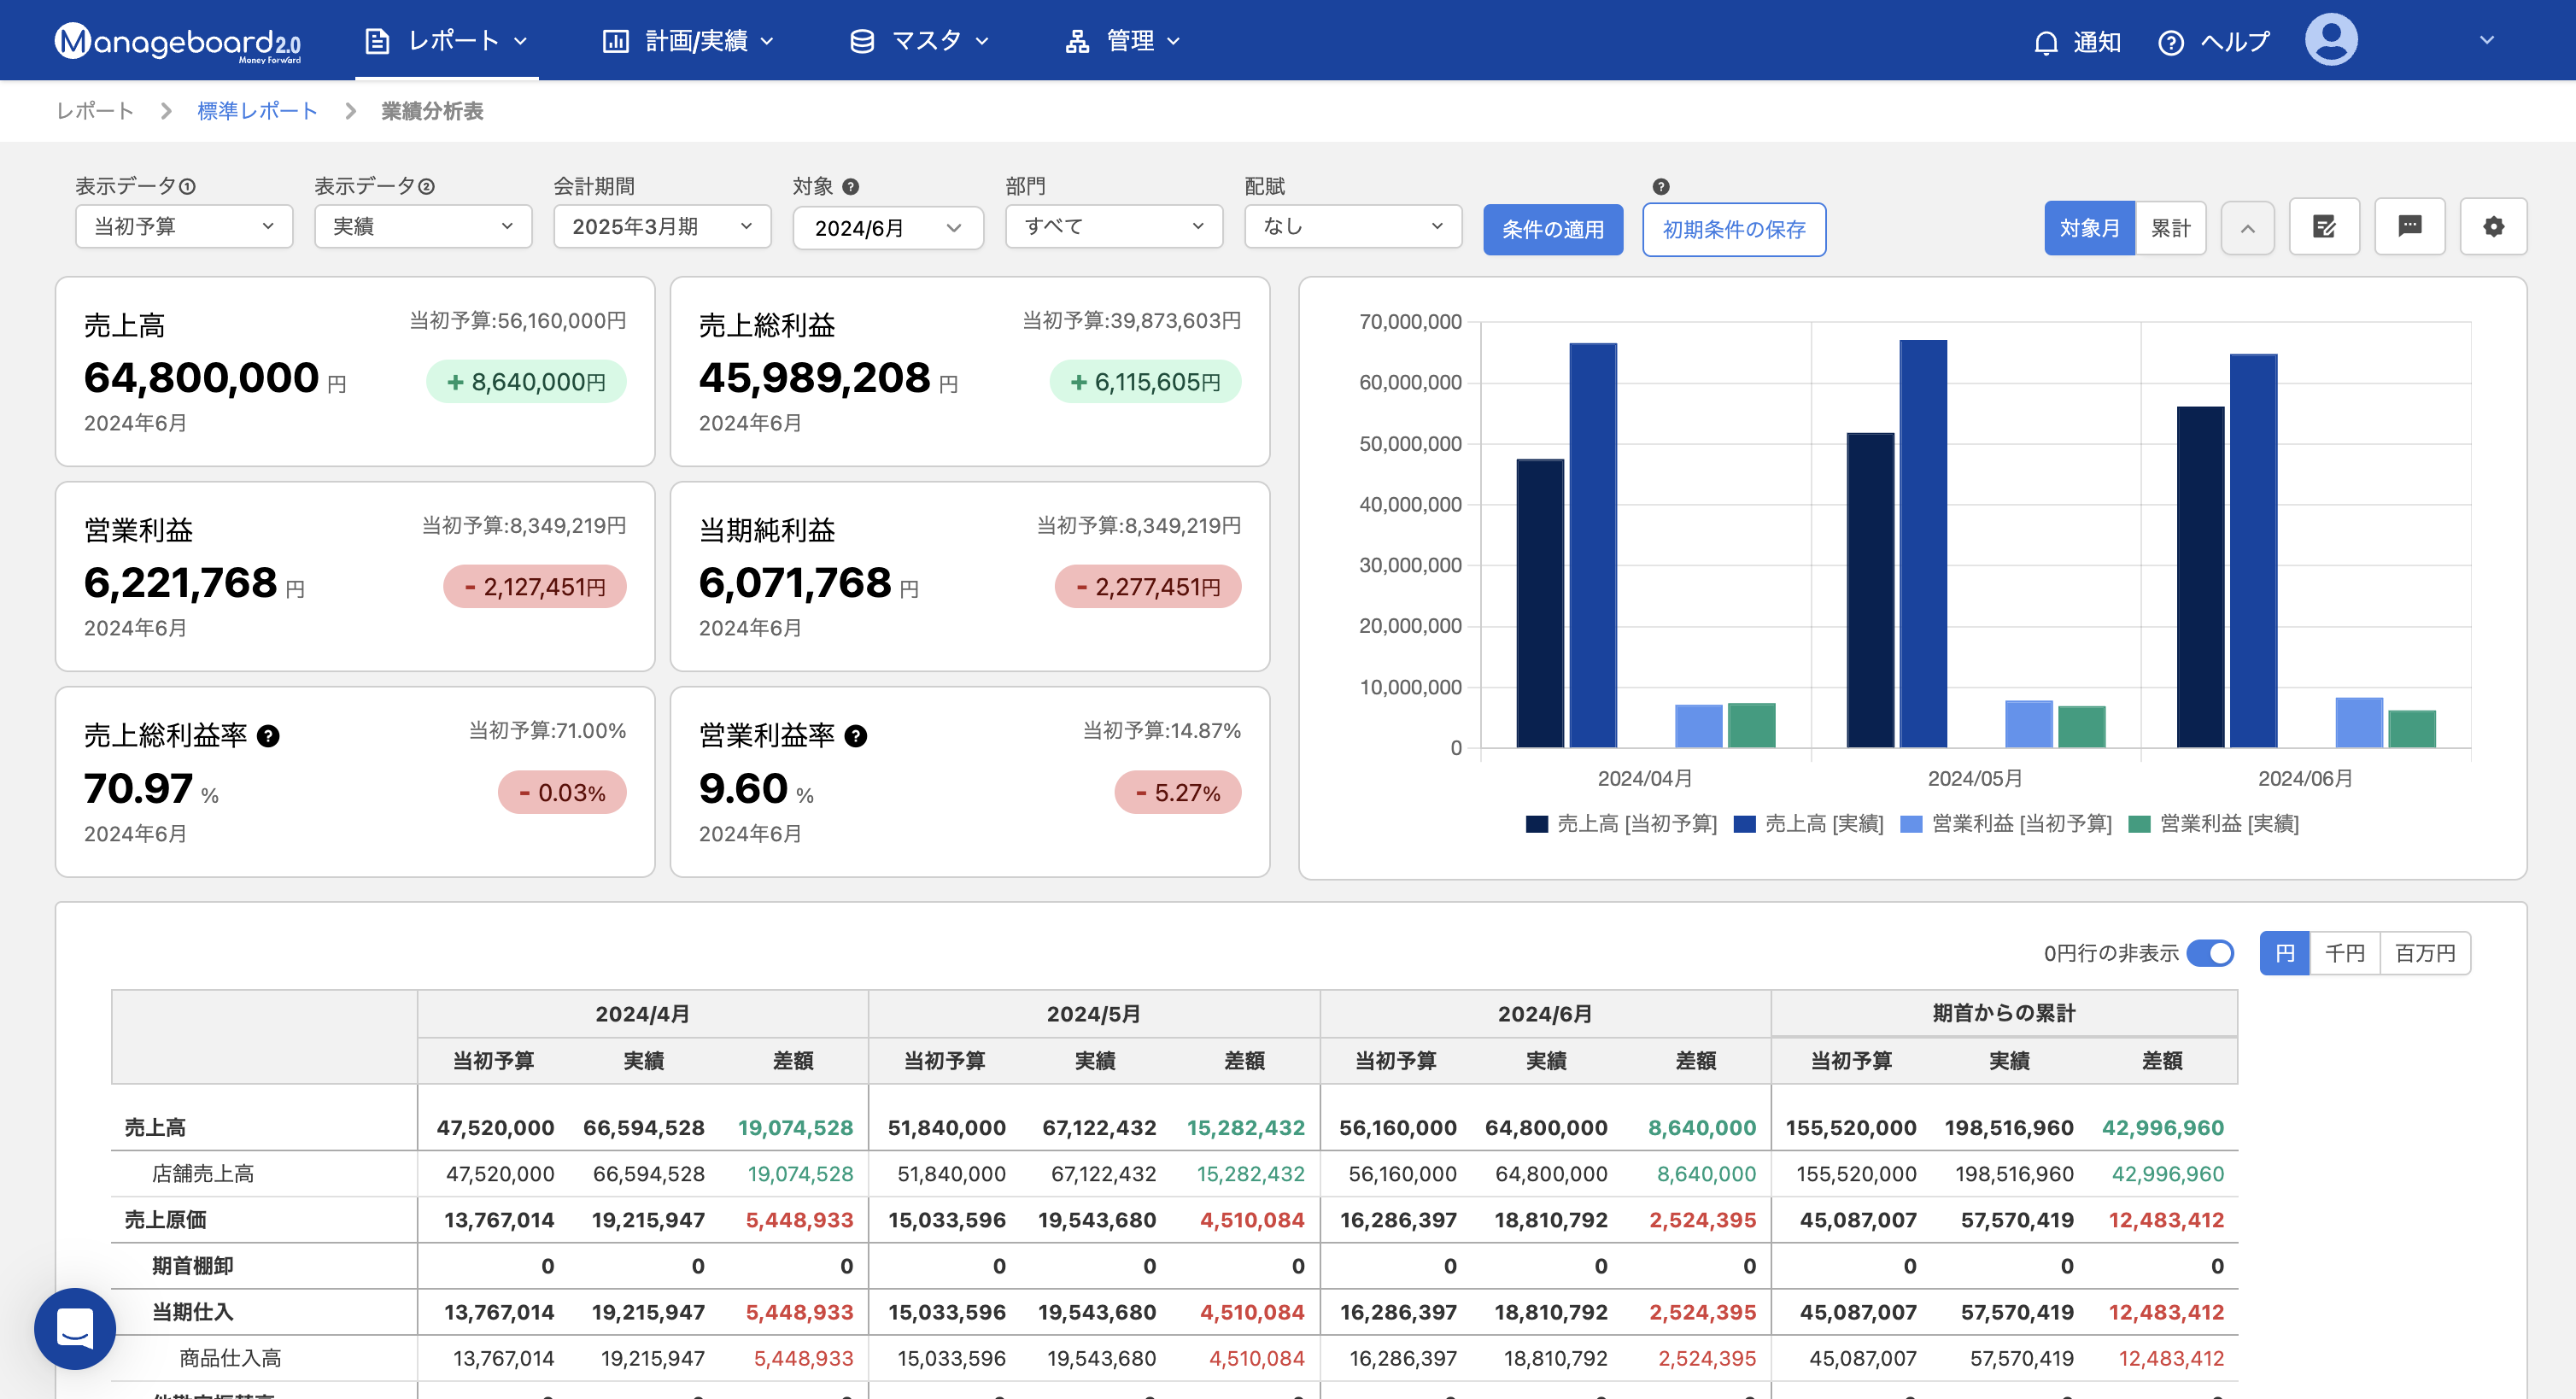The width and height of the screenshot is (2576, 1399).
Task: Click the user avatar profile icon
Action: tap(2330, 40)
